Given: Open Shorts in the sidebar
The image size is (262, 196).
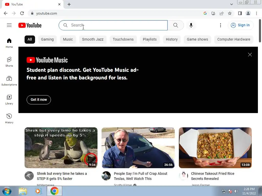Looking at the screenshot, I should coord(9,62).
